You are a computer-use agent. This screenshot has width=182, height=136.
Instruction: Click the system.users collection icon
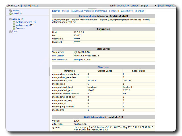pyautogui.click(x=14, y=25)
